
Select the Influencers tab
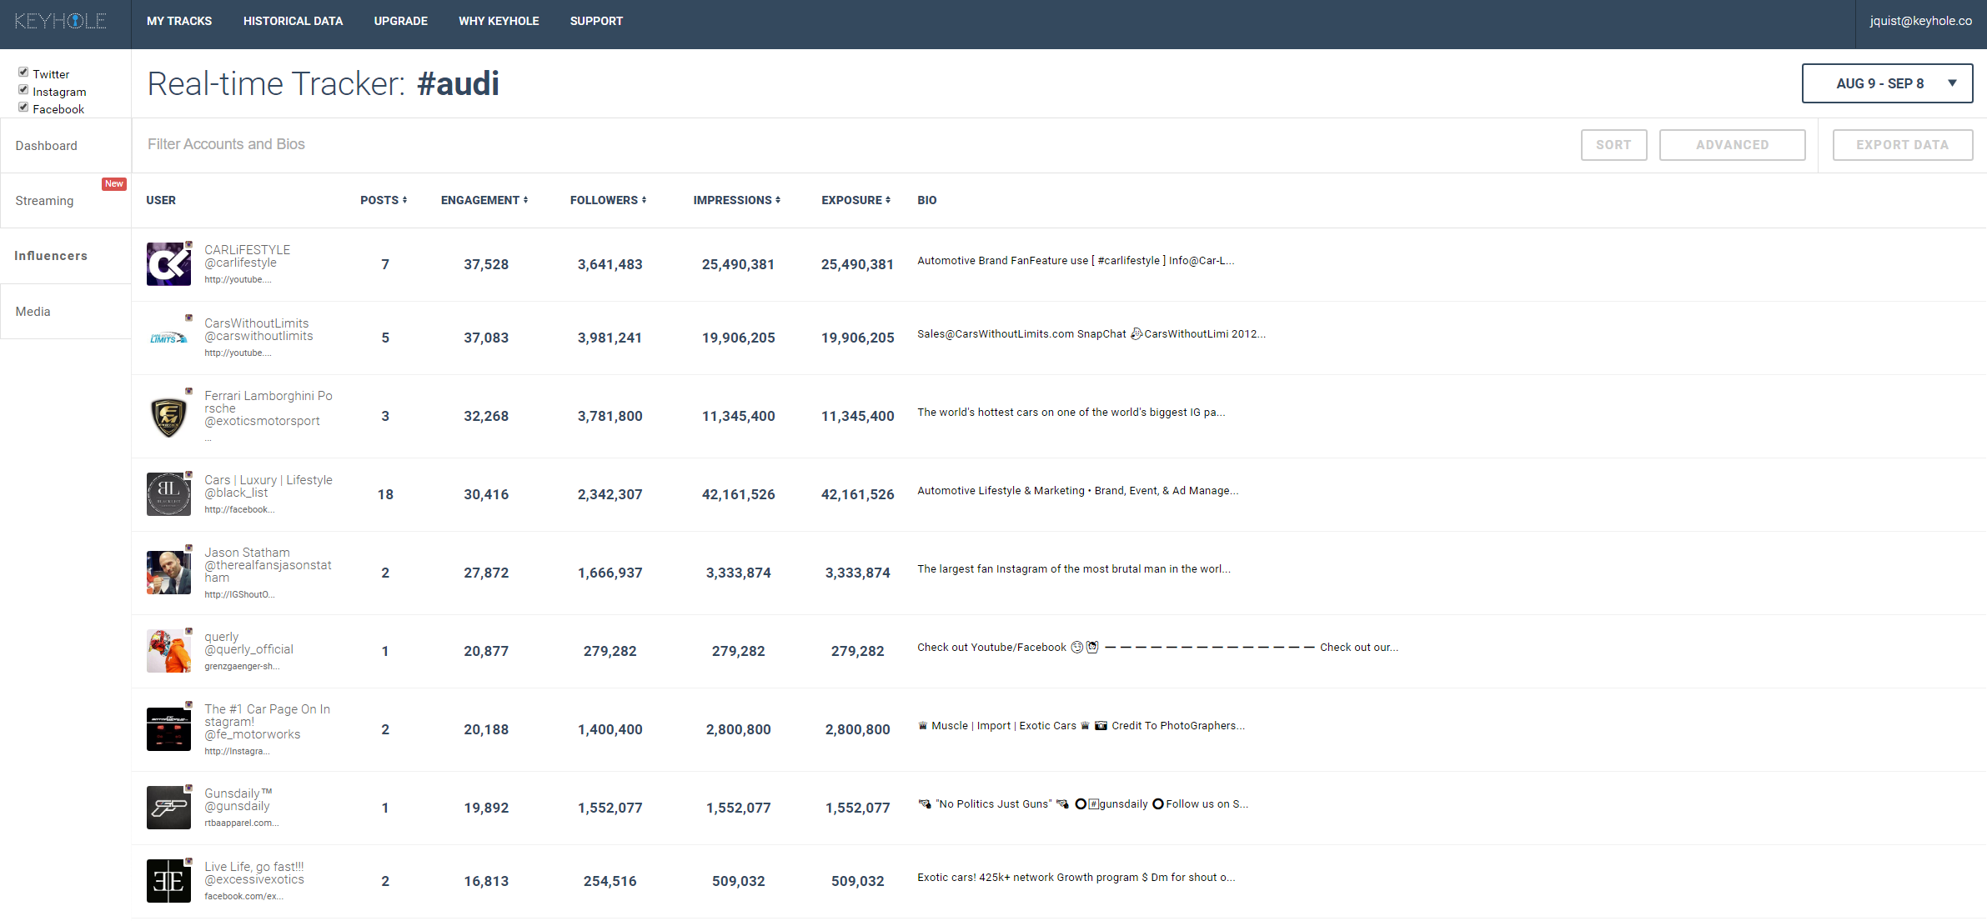[66, 256]
